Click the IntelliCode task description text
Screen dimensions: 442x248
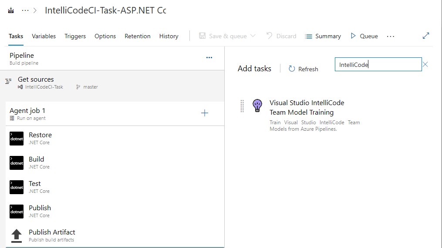[314, 126]
